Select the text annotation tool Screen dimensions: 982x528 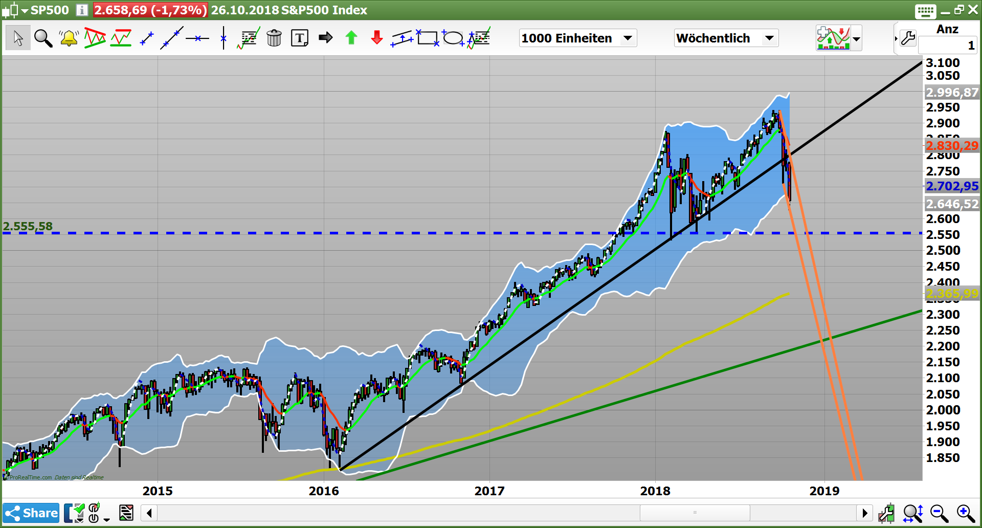coord(300,38)
